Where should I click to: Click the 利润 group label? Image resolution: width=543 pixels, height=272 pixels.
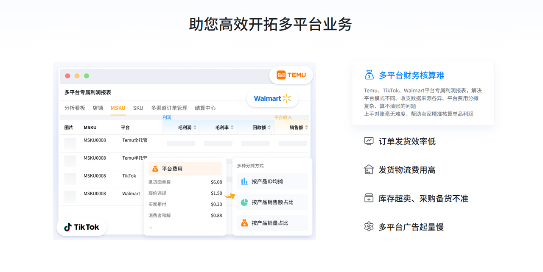click(x=167, y=117)
